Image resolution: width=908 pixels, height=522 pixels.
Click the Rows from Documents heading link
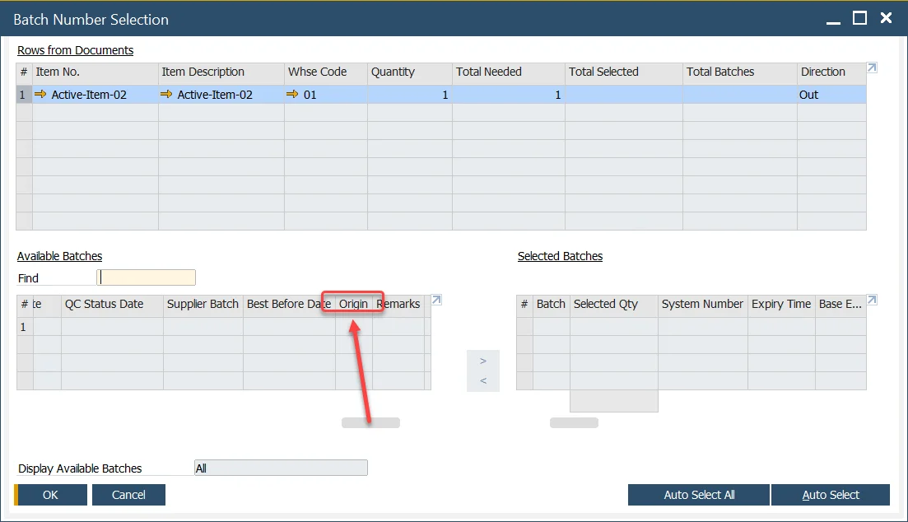point(75,50)
